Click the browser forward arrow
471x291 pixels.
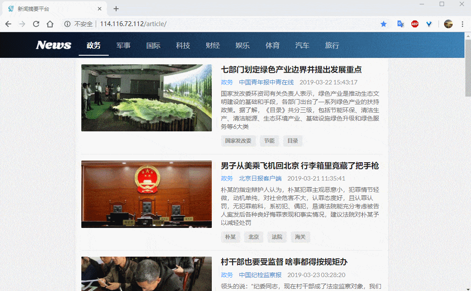pos(22,24)
